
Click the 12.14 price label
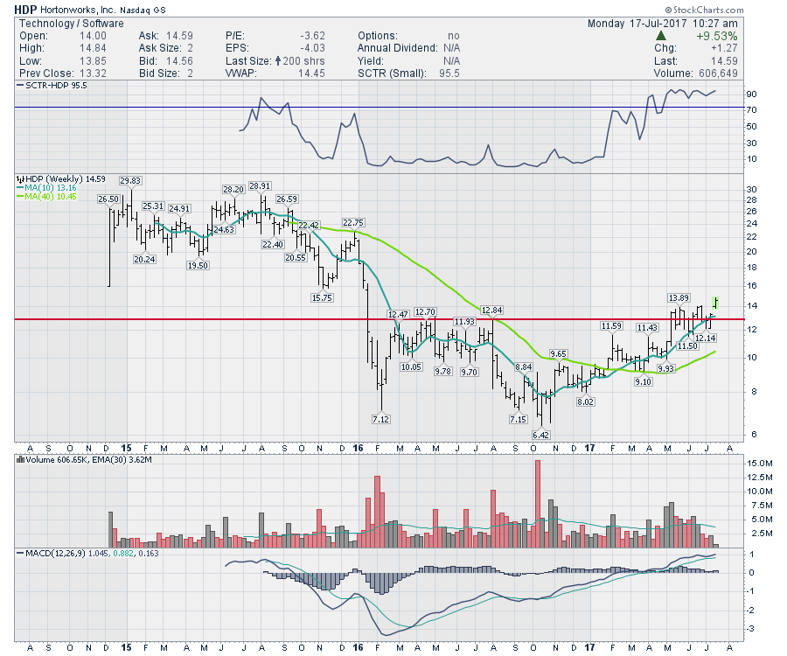[705, 338]
